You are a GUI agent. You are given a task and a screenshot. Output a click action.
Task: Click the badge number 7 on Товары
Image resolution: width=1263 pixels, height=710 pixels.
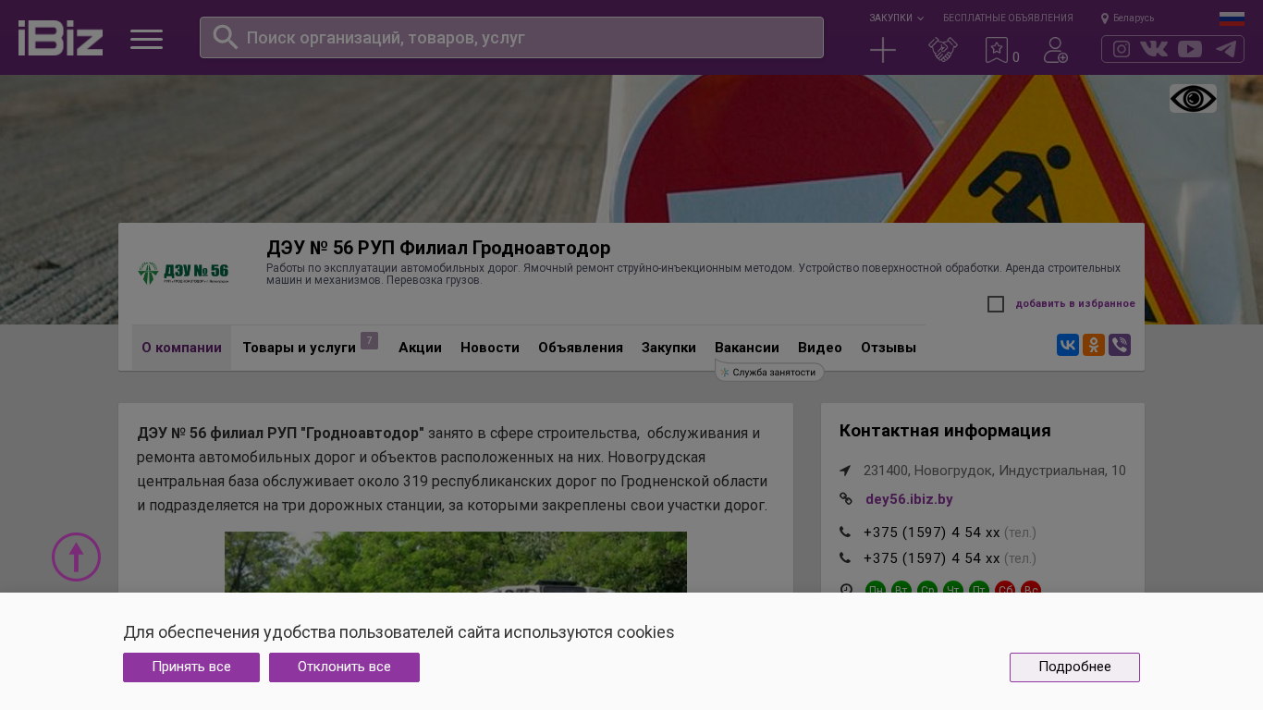click(369, 341)
